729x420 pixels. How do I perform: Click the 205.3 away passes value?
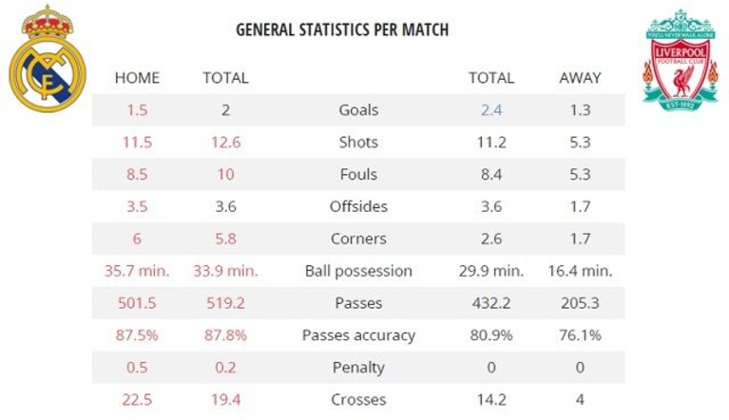click(x=580, y=303)
